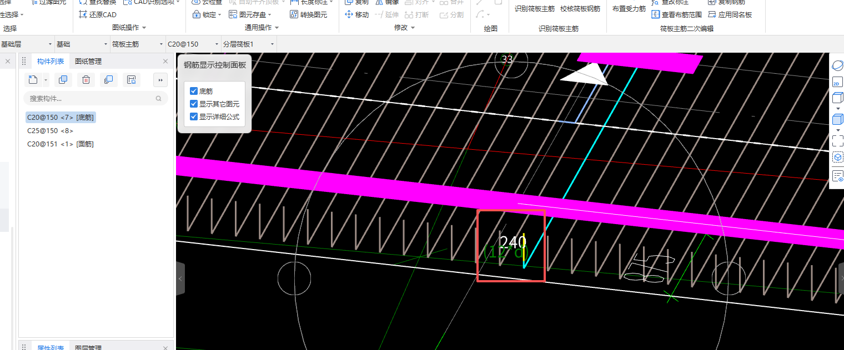Select C20@151 <1> [面筋] component

60,144
